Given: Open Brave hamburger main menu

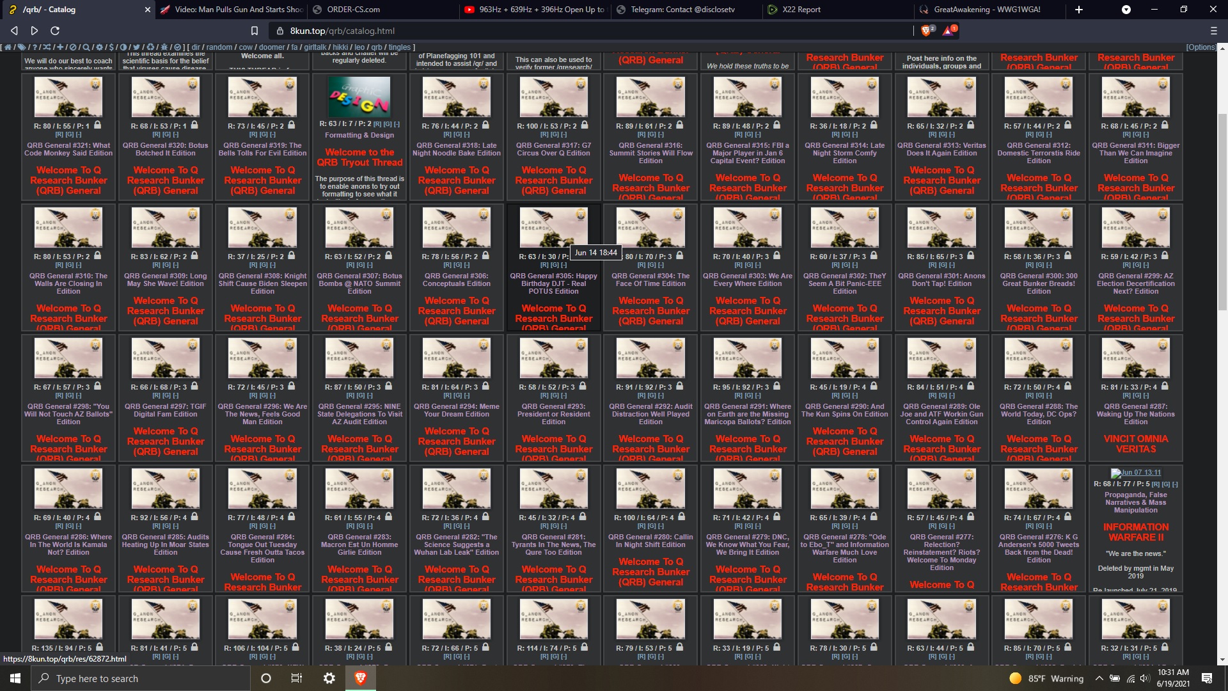Looking at the screenshot, I should pyautogui.click(x=1213, y=31).
